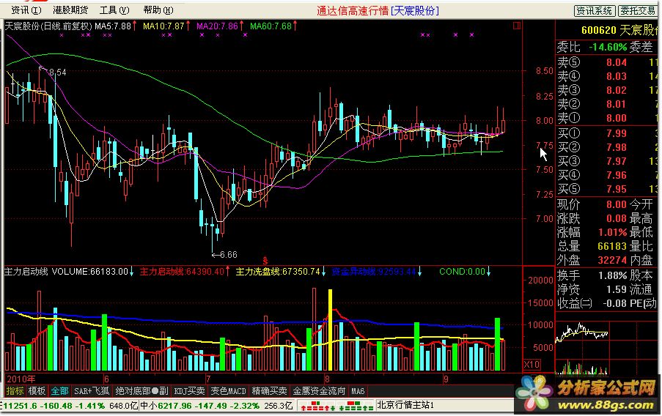The image size is (662, 416).
Task: Click the 换手 1.88% value
Action: [613, 276]
